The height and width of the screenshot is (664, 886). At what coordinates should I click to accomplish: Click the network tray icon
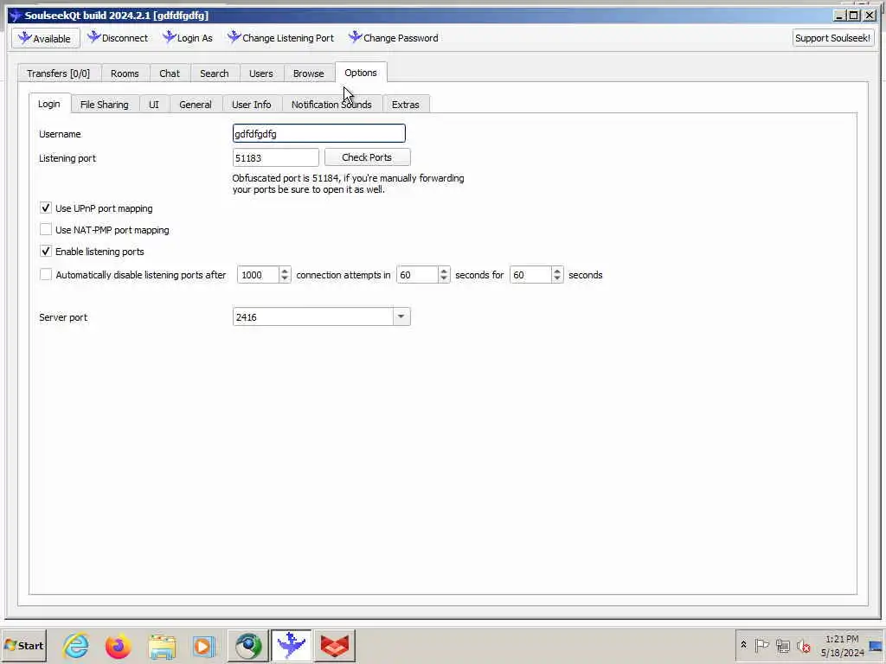[x=782, y=645]
